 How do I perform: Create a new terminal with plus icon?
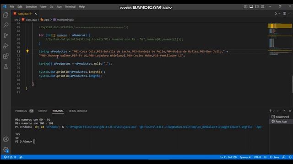pyautogui.click(x=270, y=111)
